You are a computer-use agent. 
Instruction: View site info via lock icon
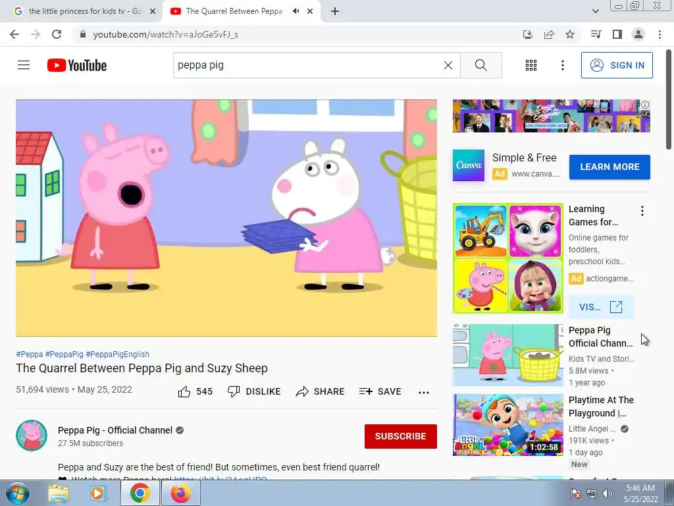click(x=83, y=34)
